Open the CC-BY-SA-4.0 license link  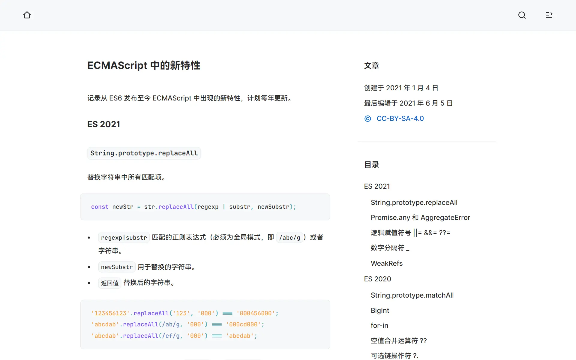click(400, 118)
